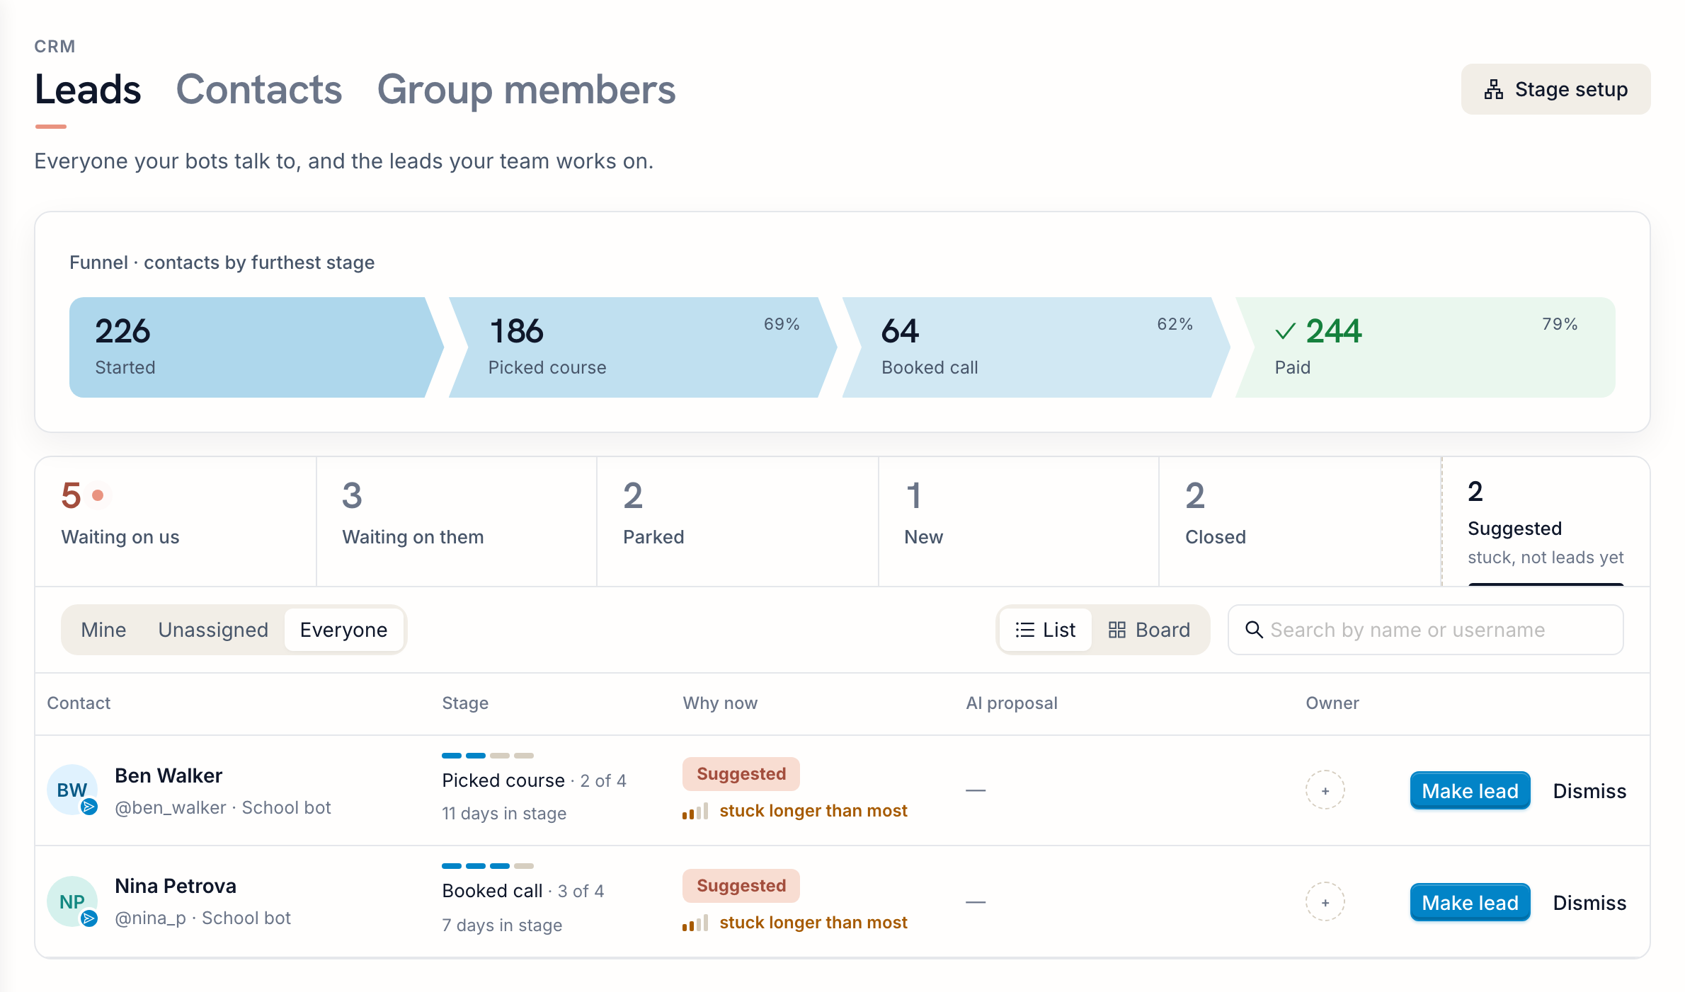
Task: Select the Suggested filter card
Action: 1546,521
